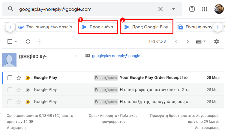Screen dimensions: 225x134
Task: Open 'Η επιστροφή χρημάτων από το Go...' email
Action: point(155,90)
